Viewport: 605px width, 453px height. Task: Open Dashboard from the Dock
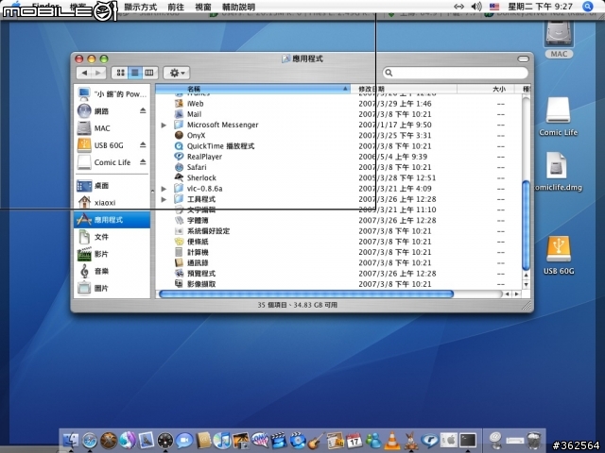click(x=165, y=440)
